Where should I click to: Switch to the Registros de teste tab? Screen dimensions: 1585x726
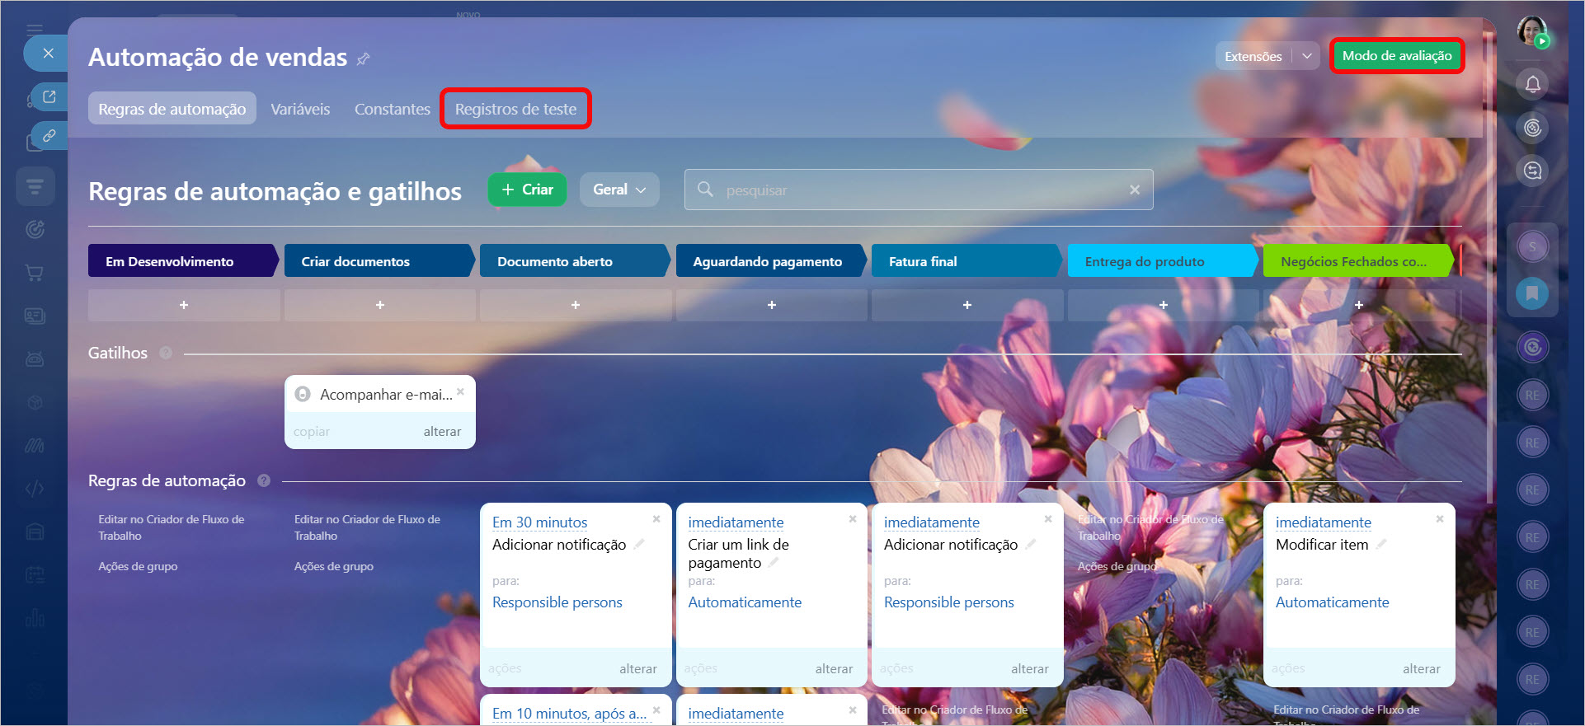515,109
